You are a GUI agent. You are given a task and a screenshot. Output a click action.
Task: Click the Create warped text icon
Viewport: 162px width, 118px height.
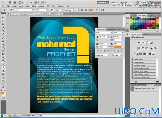(97, 10)
